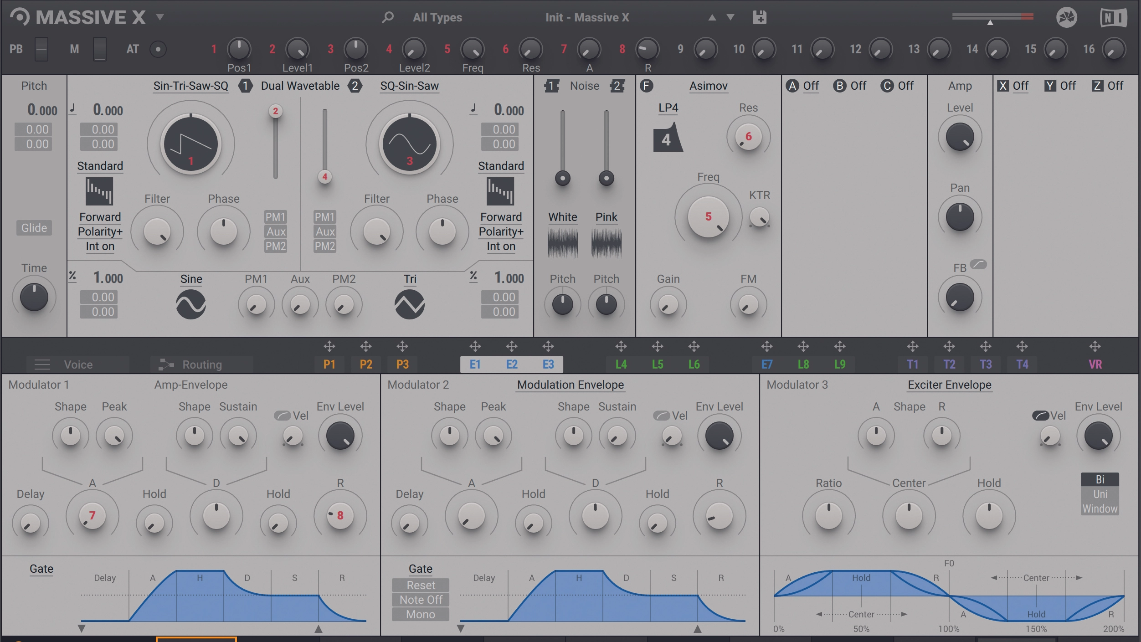Click oscillator 2 wavetable bars icon
The width and height of the screenshot is (1141, 642).
click(500, 191)
